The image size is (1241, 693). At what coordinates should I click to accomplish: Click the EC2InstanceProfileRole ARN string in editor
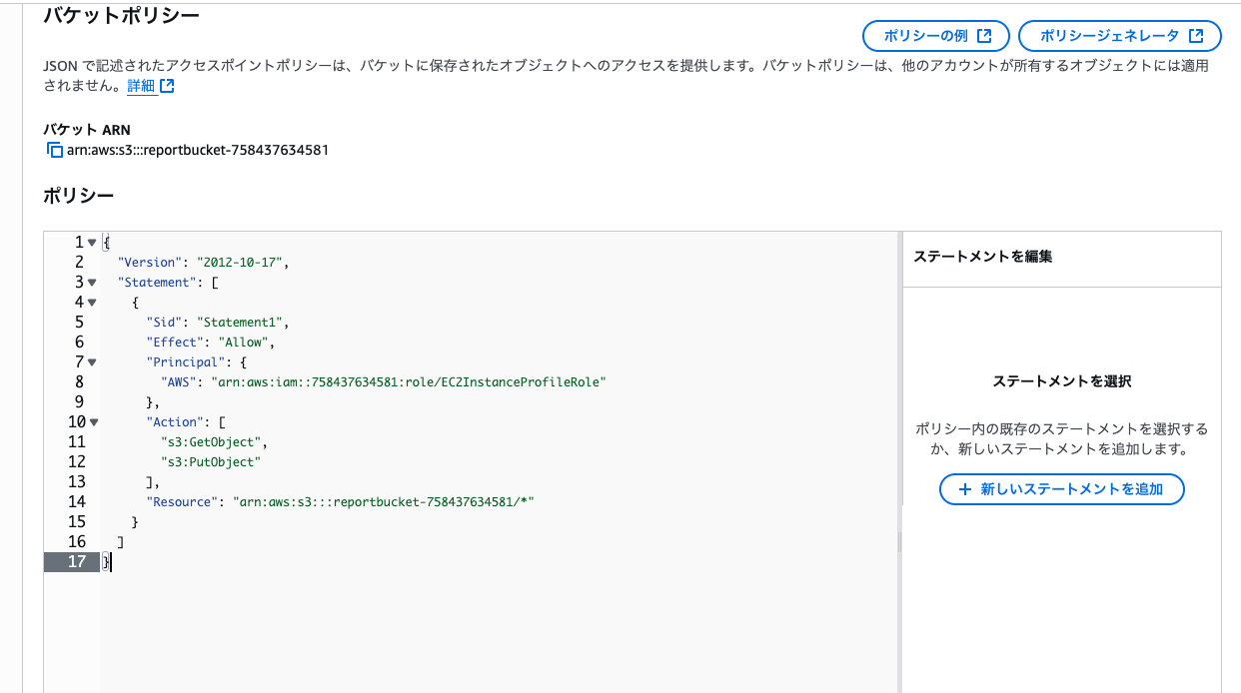(x=407, y=381)
